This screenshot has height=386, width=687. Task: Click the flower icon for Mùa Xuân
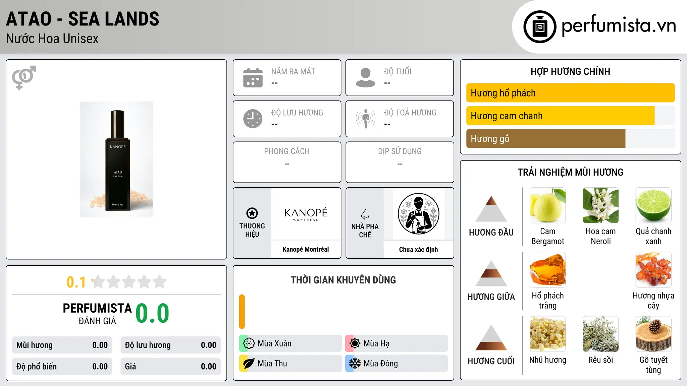click(249, 343)
